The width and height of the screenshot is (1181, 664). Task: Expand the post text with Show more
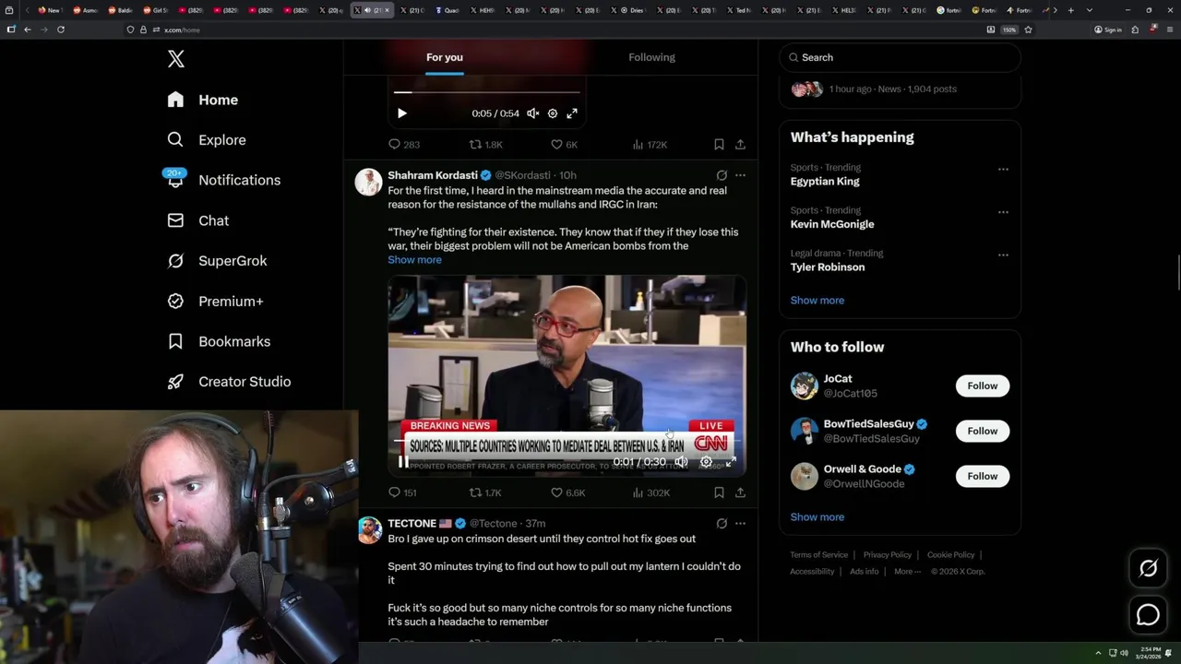[414, 260]
